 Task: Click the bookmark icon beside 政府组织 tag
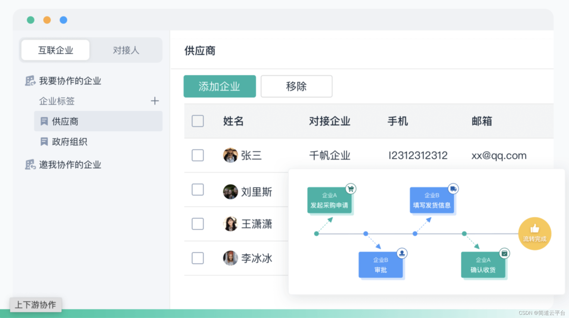[44, 142]
